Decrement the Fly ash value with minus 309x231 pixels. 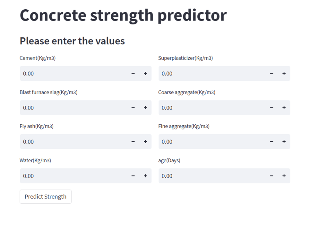coord(133,142)
